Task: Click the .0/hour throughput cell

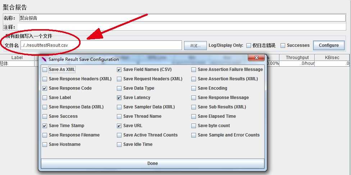Action: [297, 63]
